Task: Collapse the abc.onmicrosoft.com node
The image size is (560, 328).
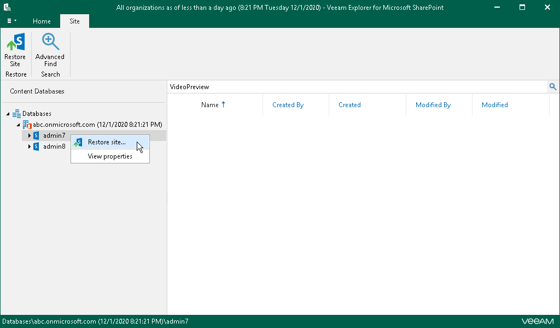Action: point(18,125)
